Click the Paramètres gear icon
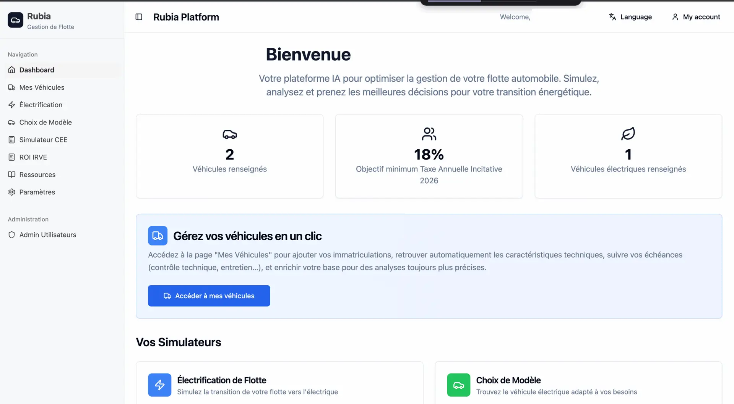This screenshot has width=734, height=404. click(x=12, y=192)
